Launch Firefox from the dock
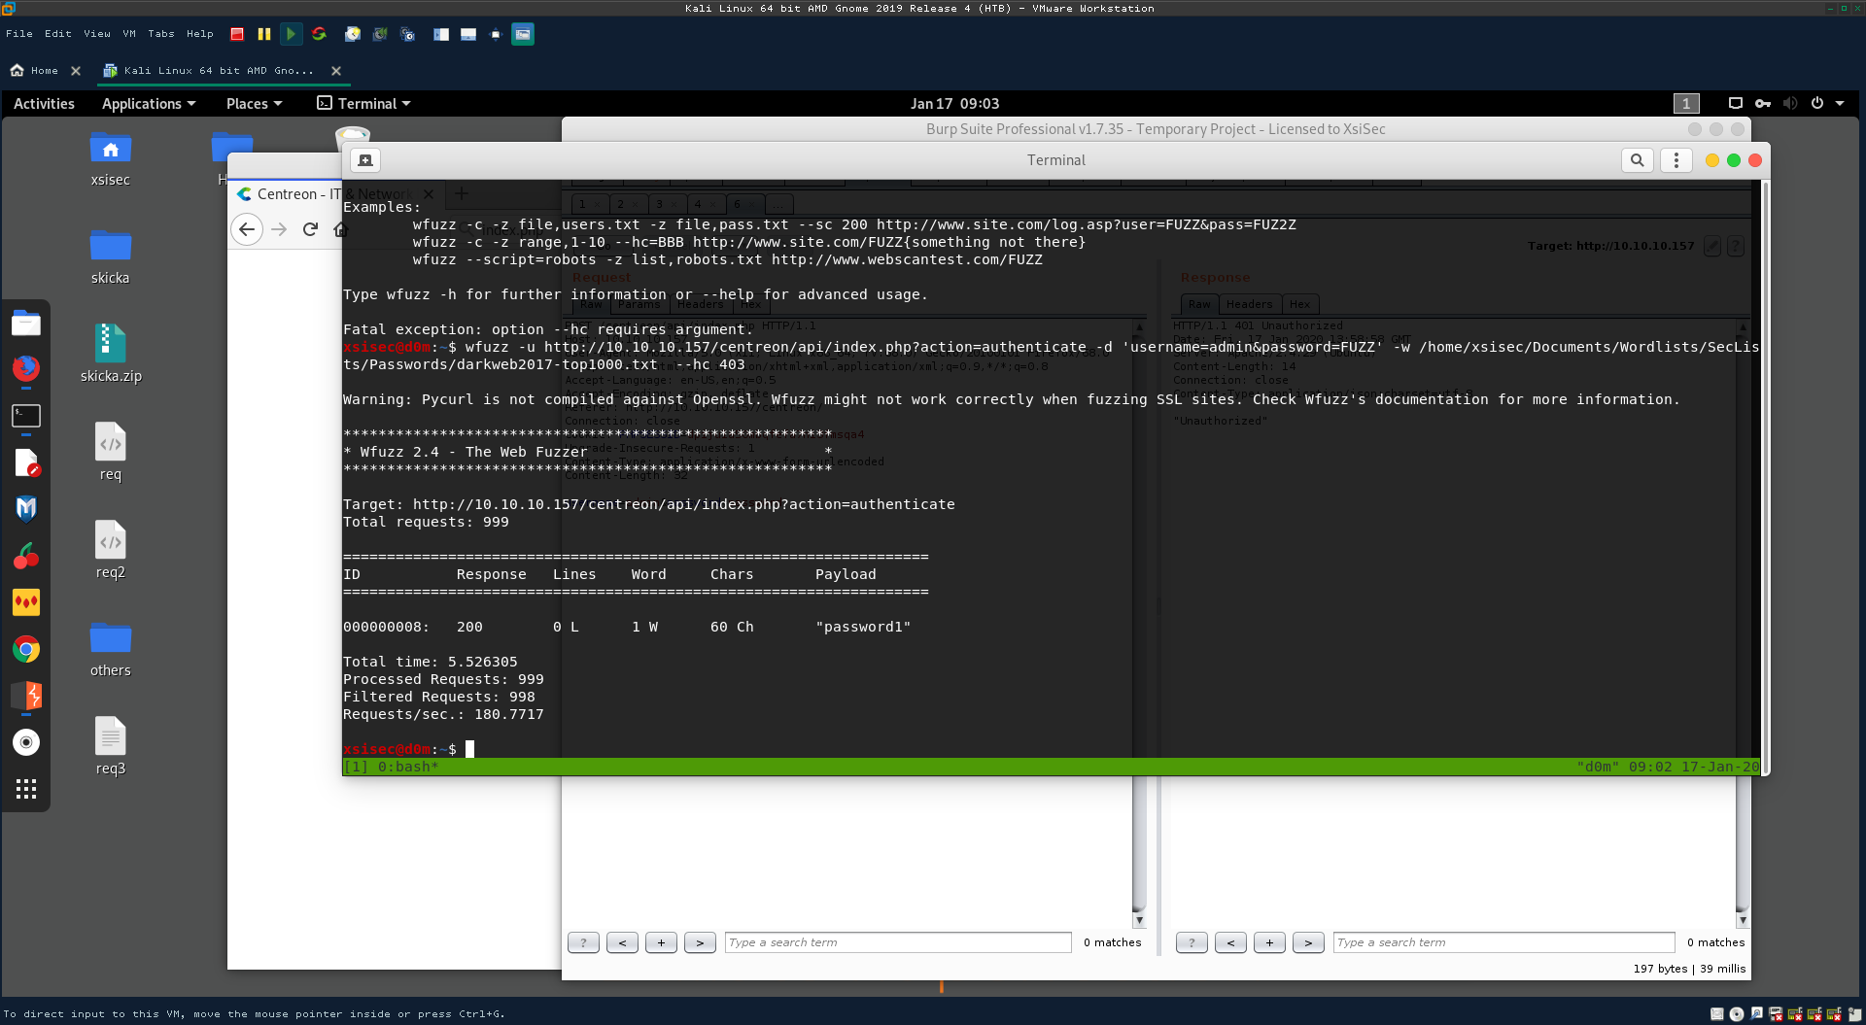The width and height of the screenshot is (1866, 1025). (26, 368)
